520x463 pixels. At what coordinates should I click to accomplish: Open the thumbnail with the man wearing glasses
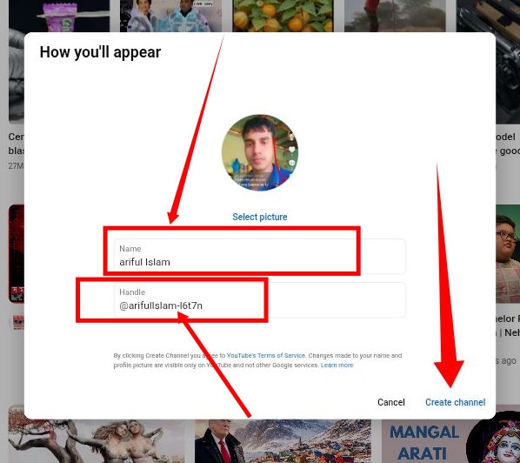(508, 253)
